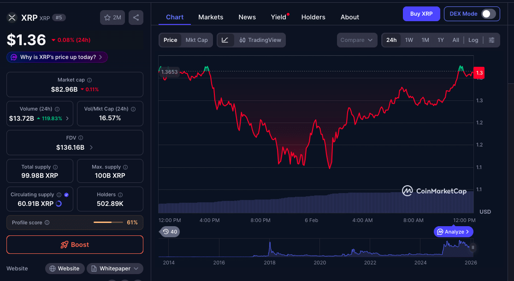Open the Markets tab
This screenshot has width=514, height=281.
point(211,17)
